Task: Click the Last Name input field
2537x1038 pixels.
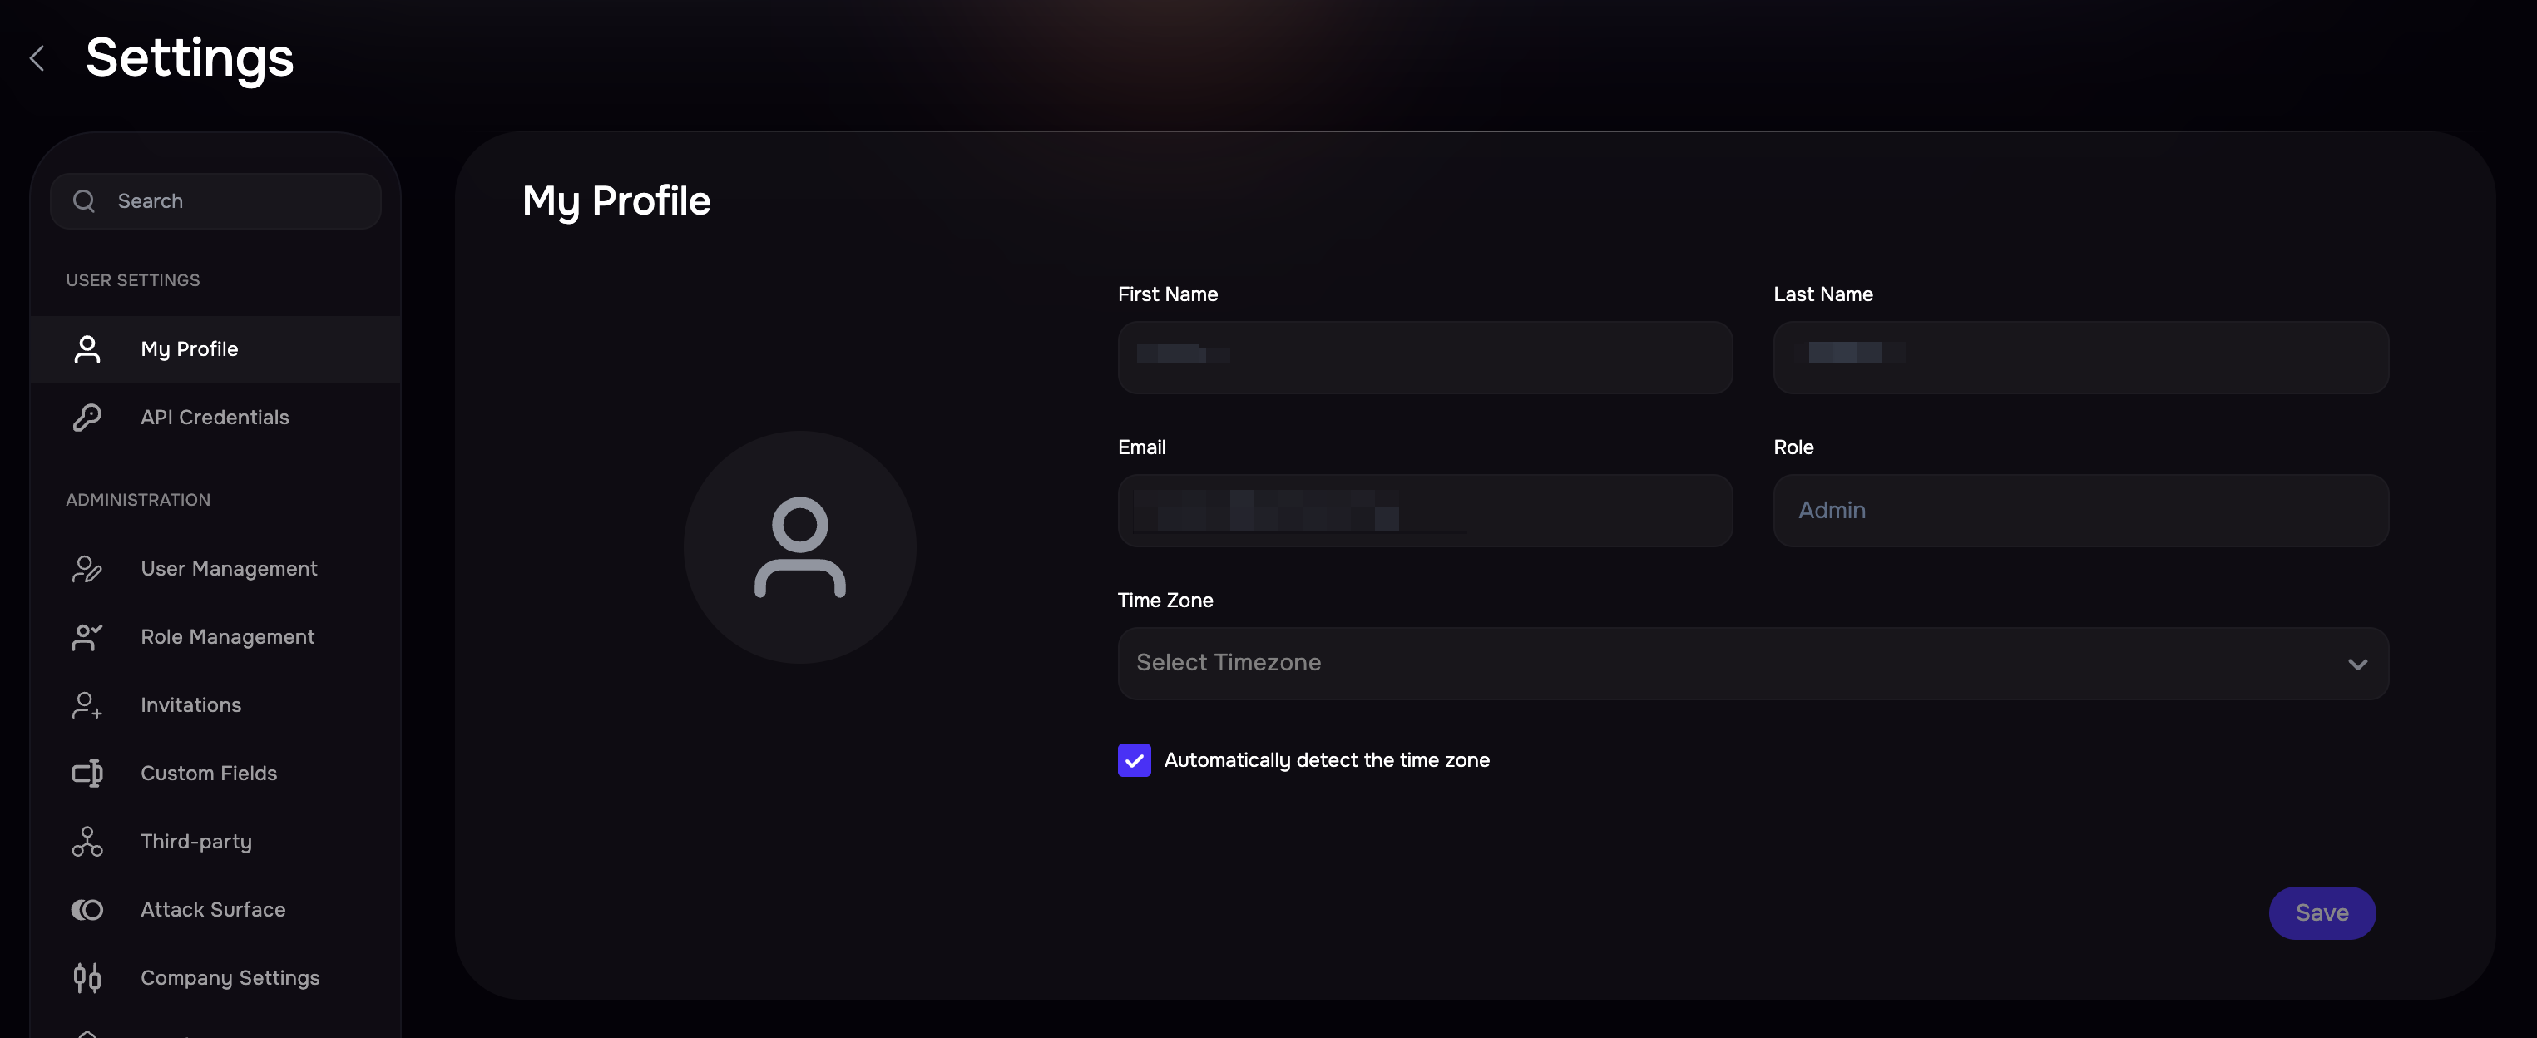Action: click(2080, 358)
